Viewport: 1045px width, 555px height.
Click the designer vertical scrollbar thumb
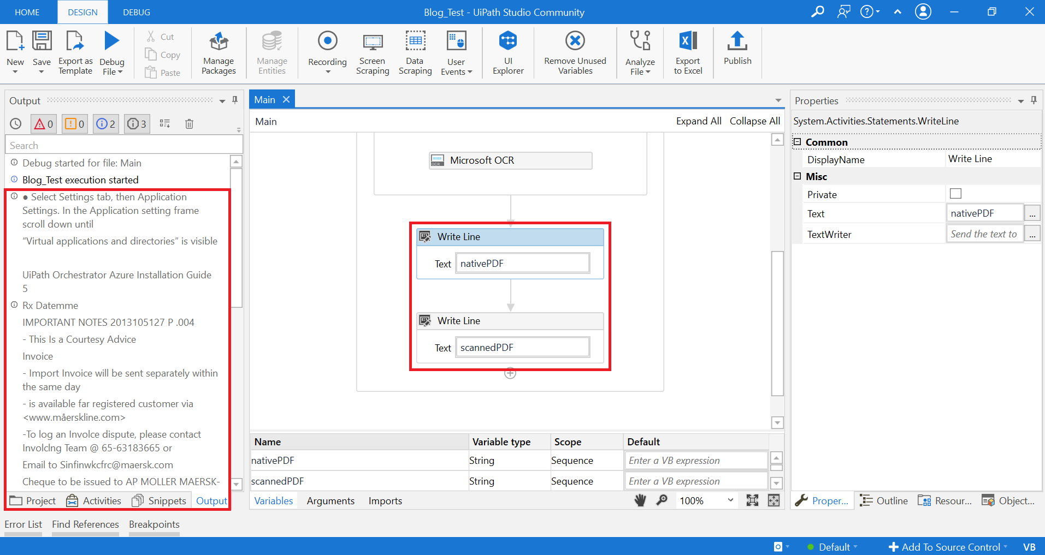click(x=777, y=323)
